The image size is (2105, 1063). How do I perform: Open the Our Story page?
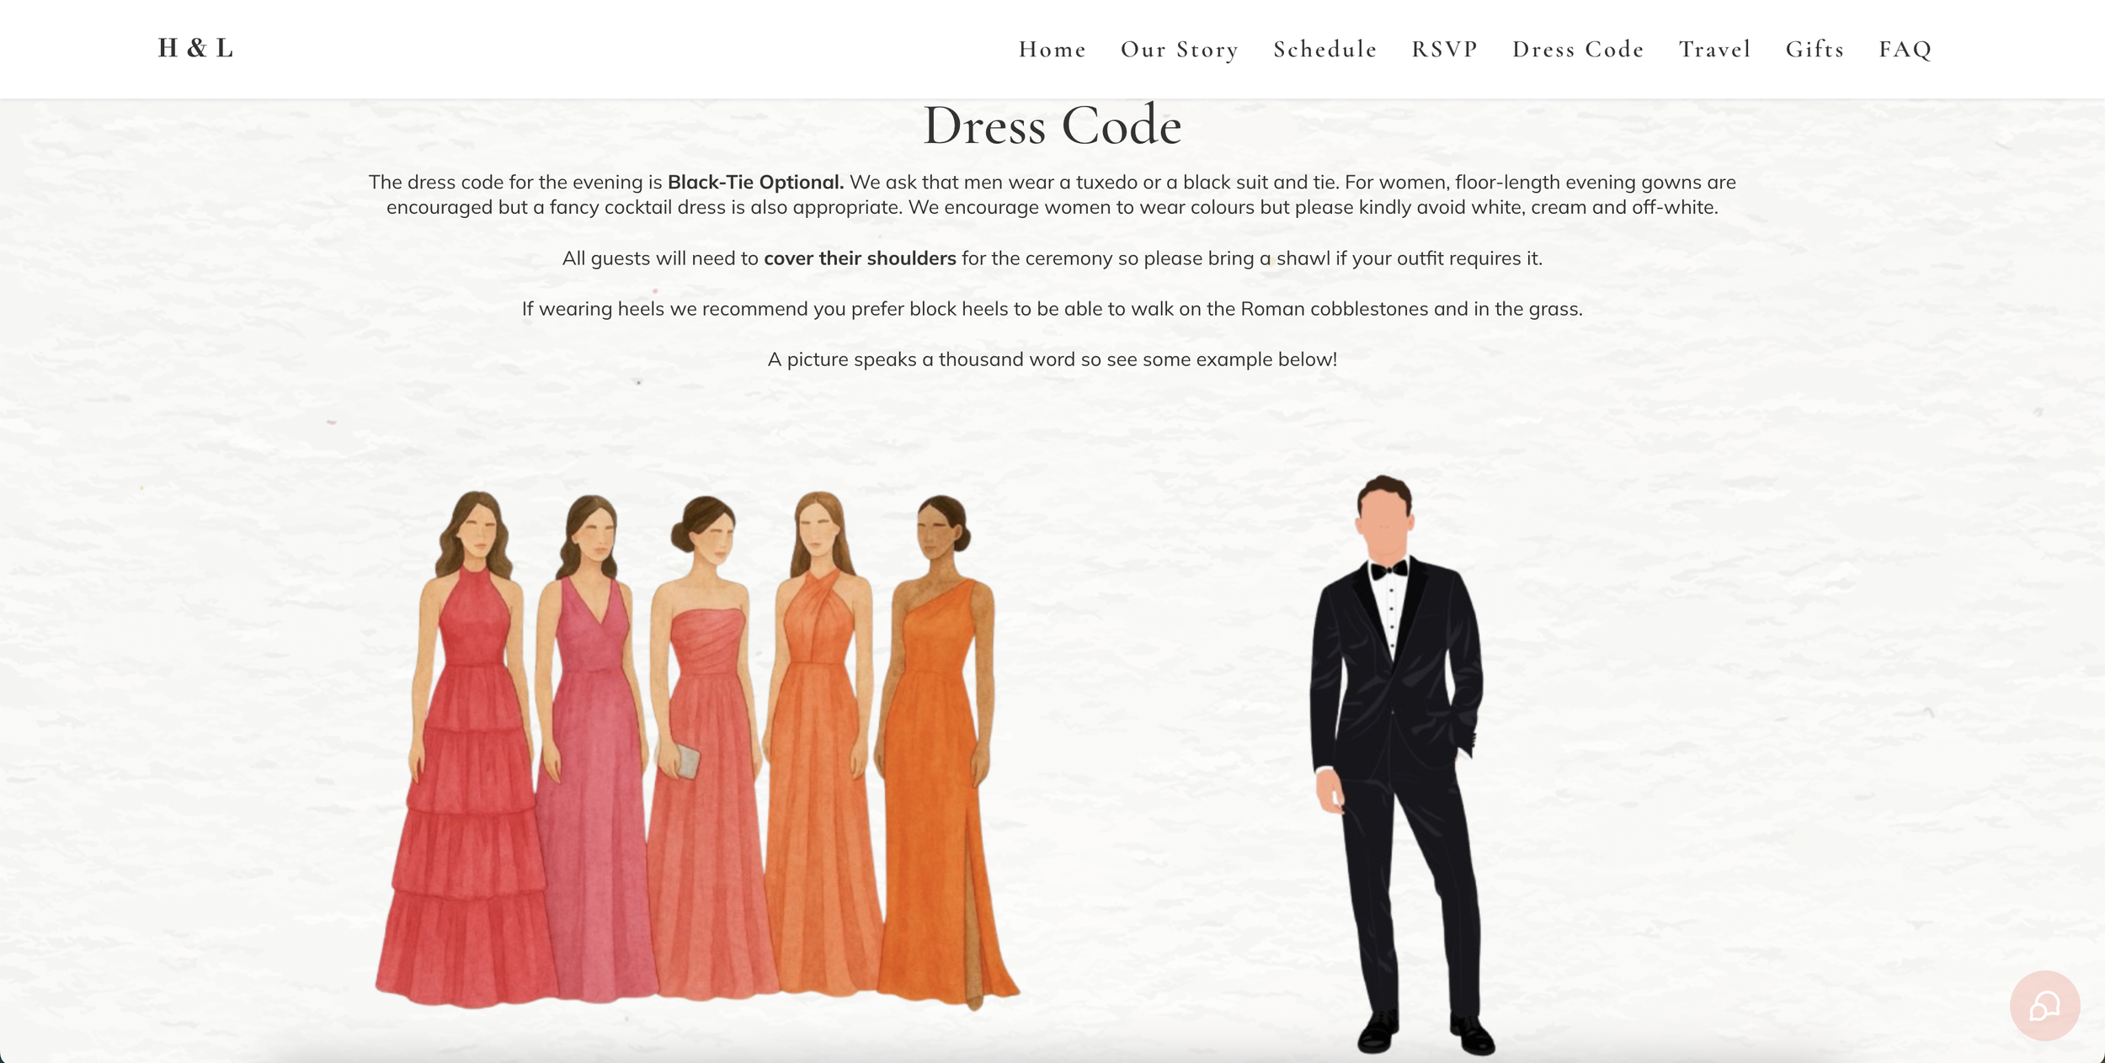pyautogui.click(x=1179, y=50)
